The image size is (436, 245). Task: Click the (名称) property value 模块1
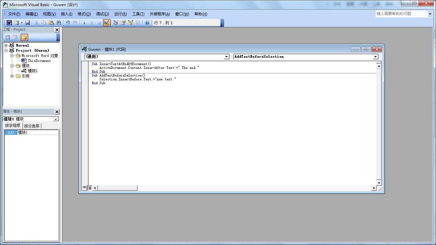pyautogui.click(x=38, y=132)
